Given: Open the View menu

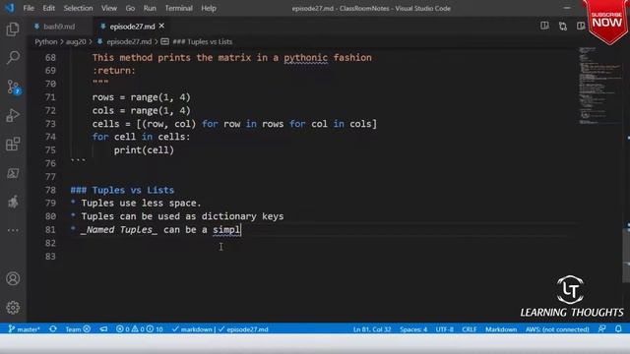Looking at the screenshot, I should pos(109,8).
